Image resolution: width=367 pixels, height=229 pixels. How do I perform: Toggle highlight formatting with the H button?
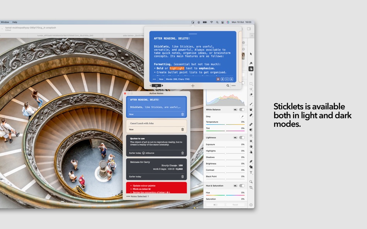click(218, 79)
